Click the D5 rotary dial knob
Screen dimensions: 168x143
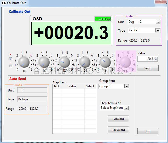(105, 62)
